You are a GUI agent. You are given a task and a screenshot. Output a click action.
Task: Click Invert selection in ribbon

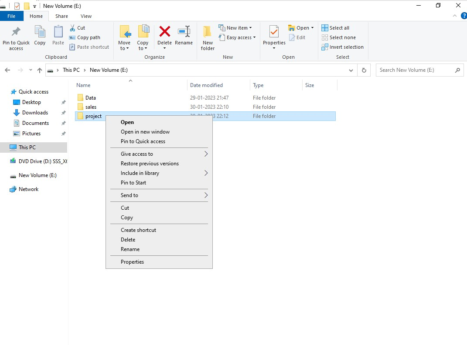tap(342, 47)
